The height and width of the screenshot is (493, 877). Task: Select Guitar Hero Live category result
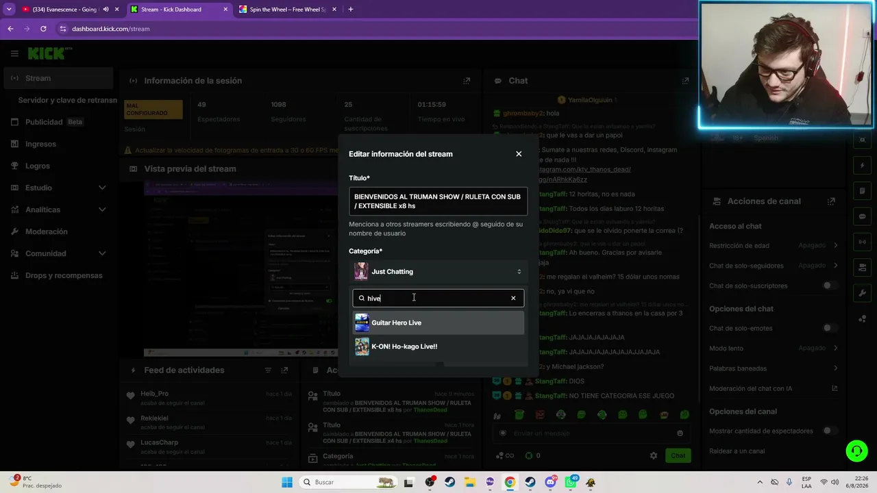(438, 323)
